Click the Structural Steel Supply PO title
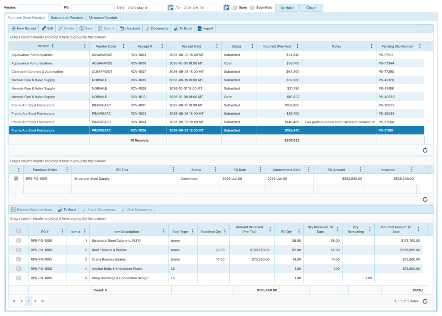Screen dimensions: 442x316 (92, 179)
